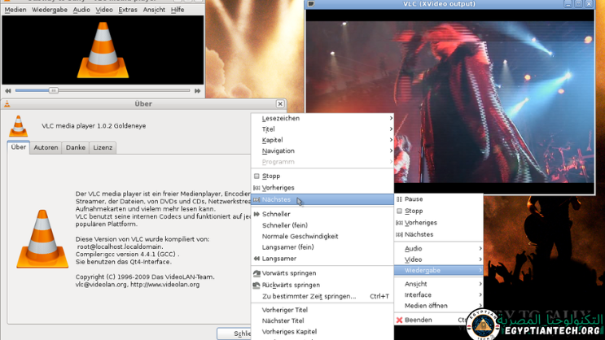
Task: Click the seek slider handle in VLC player
Action: click(x=54, y=90)
